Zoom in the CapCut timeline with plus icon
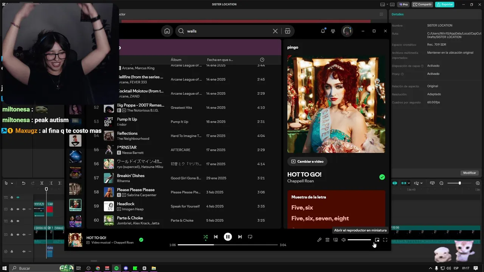Screen dimensions: 484x272 478,183
